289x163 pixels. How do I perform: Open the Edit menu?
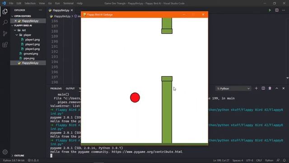click(19, 3)
